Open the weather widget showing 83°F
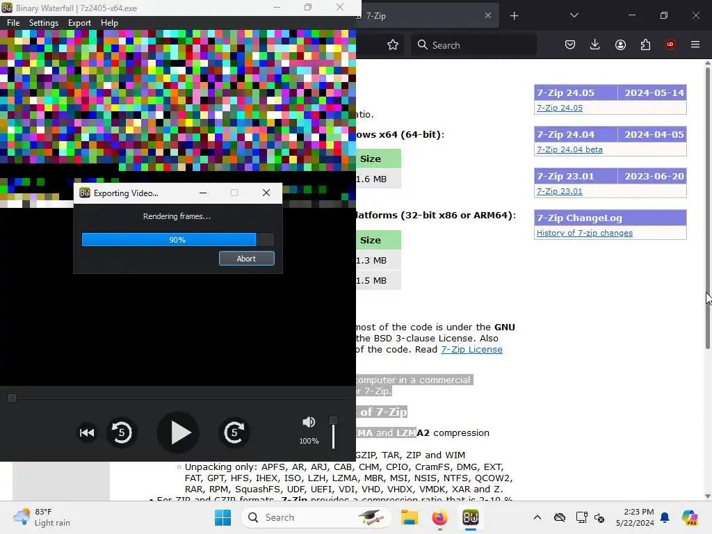The width and height of the screenshot is (712, 534). [x=42, y=517]
